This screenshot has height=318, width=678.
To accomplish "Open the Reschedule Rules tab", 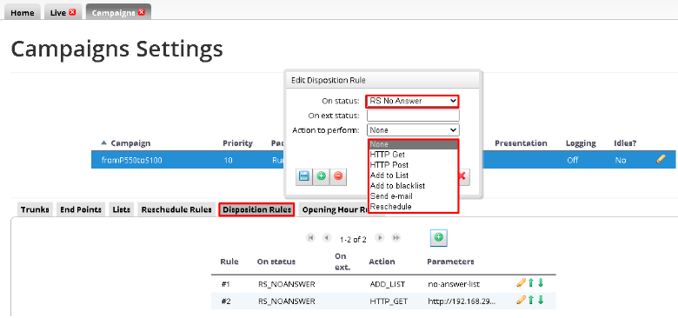I will pos(176,209).
